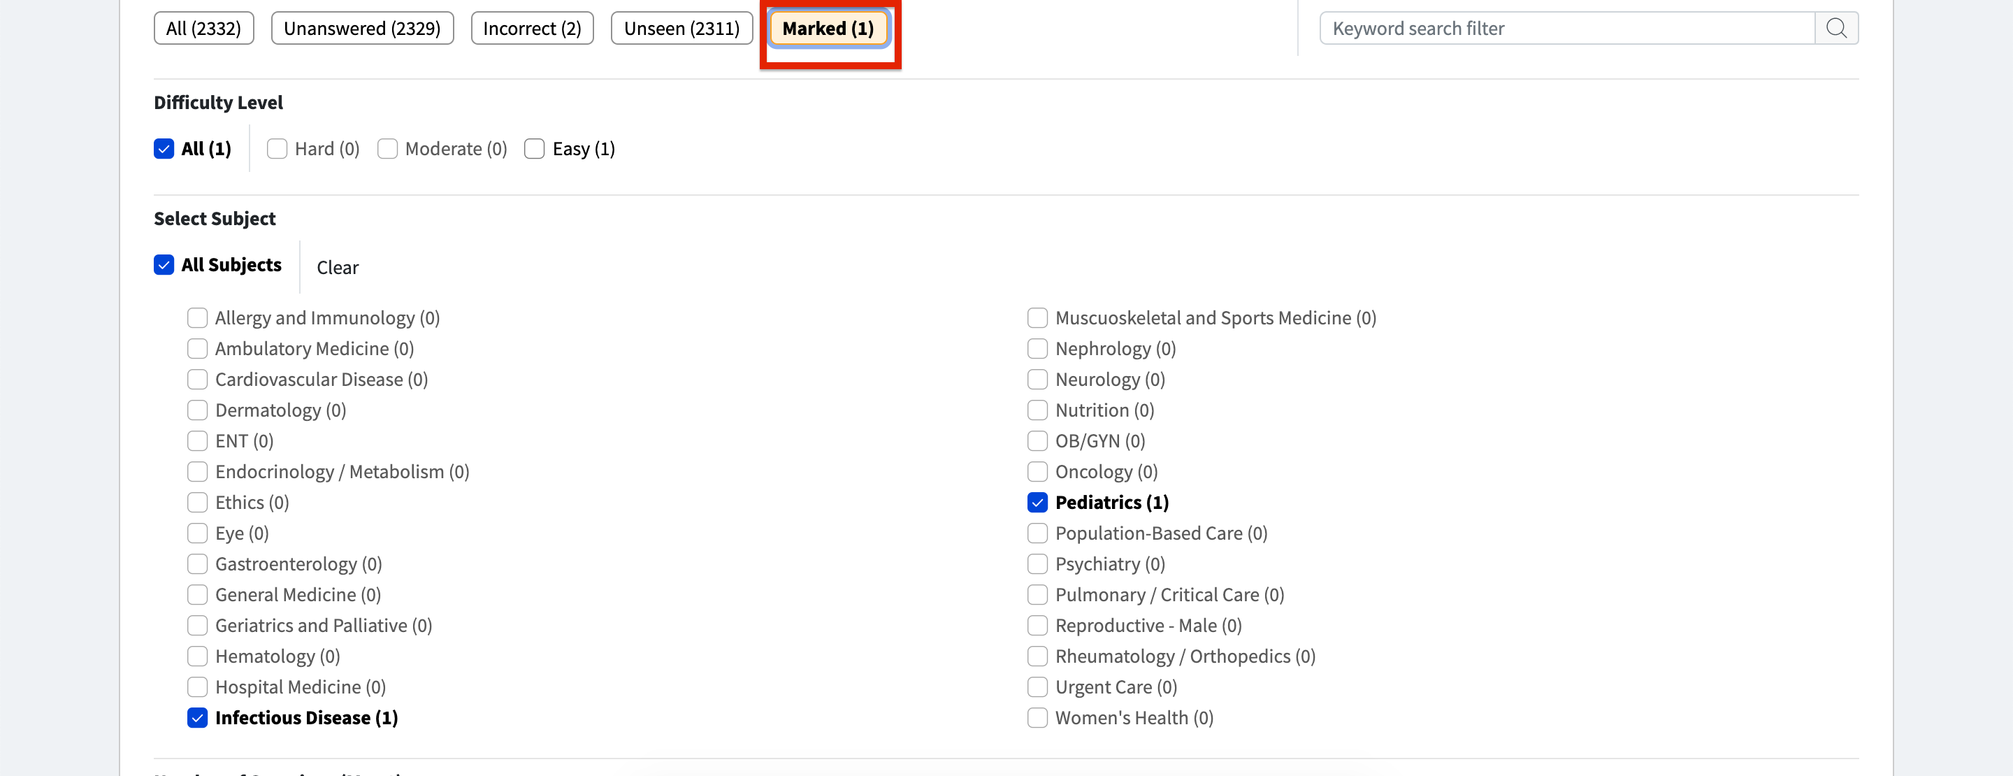Viewport: 2013px width, 776px height.
Task: Uncheck the All Subjects checkbox
Action: point(164,265)
